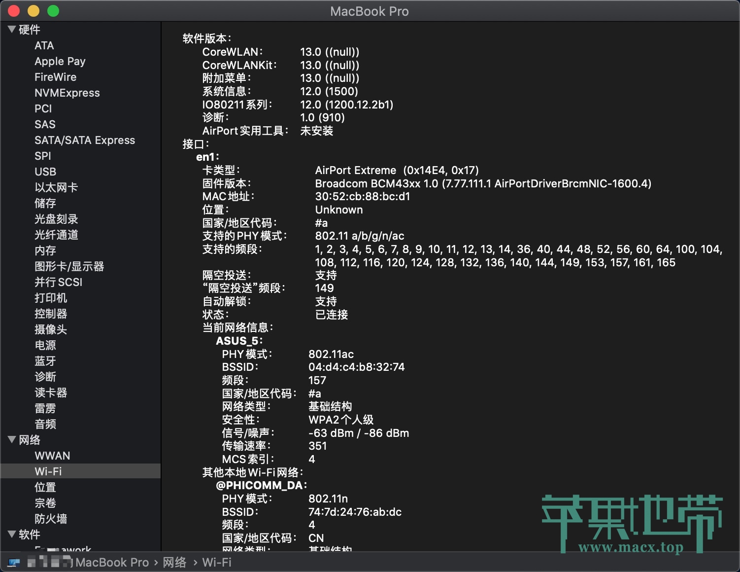Screen dimensions: 740x572
Task: Open the 蓝牙 sidebar entry
Action: pyautogui.click(x=45, y=361)
